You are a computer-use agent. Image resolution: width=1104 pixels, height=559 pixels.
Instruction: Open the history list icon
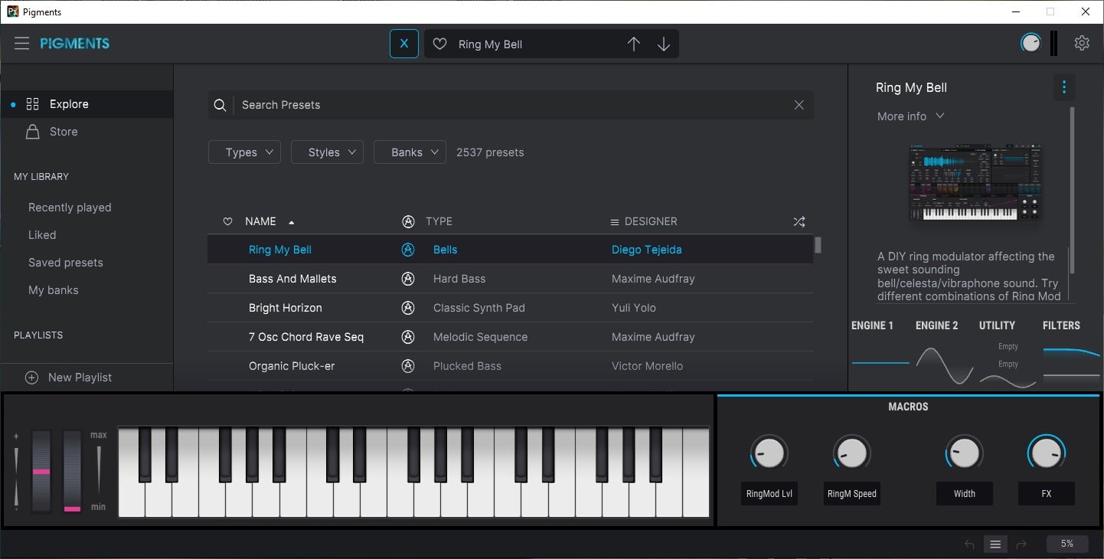[995, 544]
